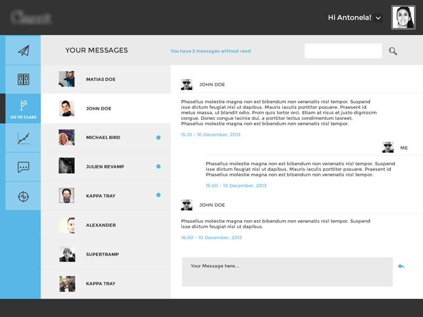423x317 pixels.
Task: Click the target tracking sidebar icon
Action: tap(22, 195)
